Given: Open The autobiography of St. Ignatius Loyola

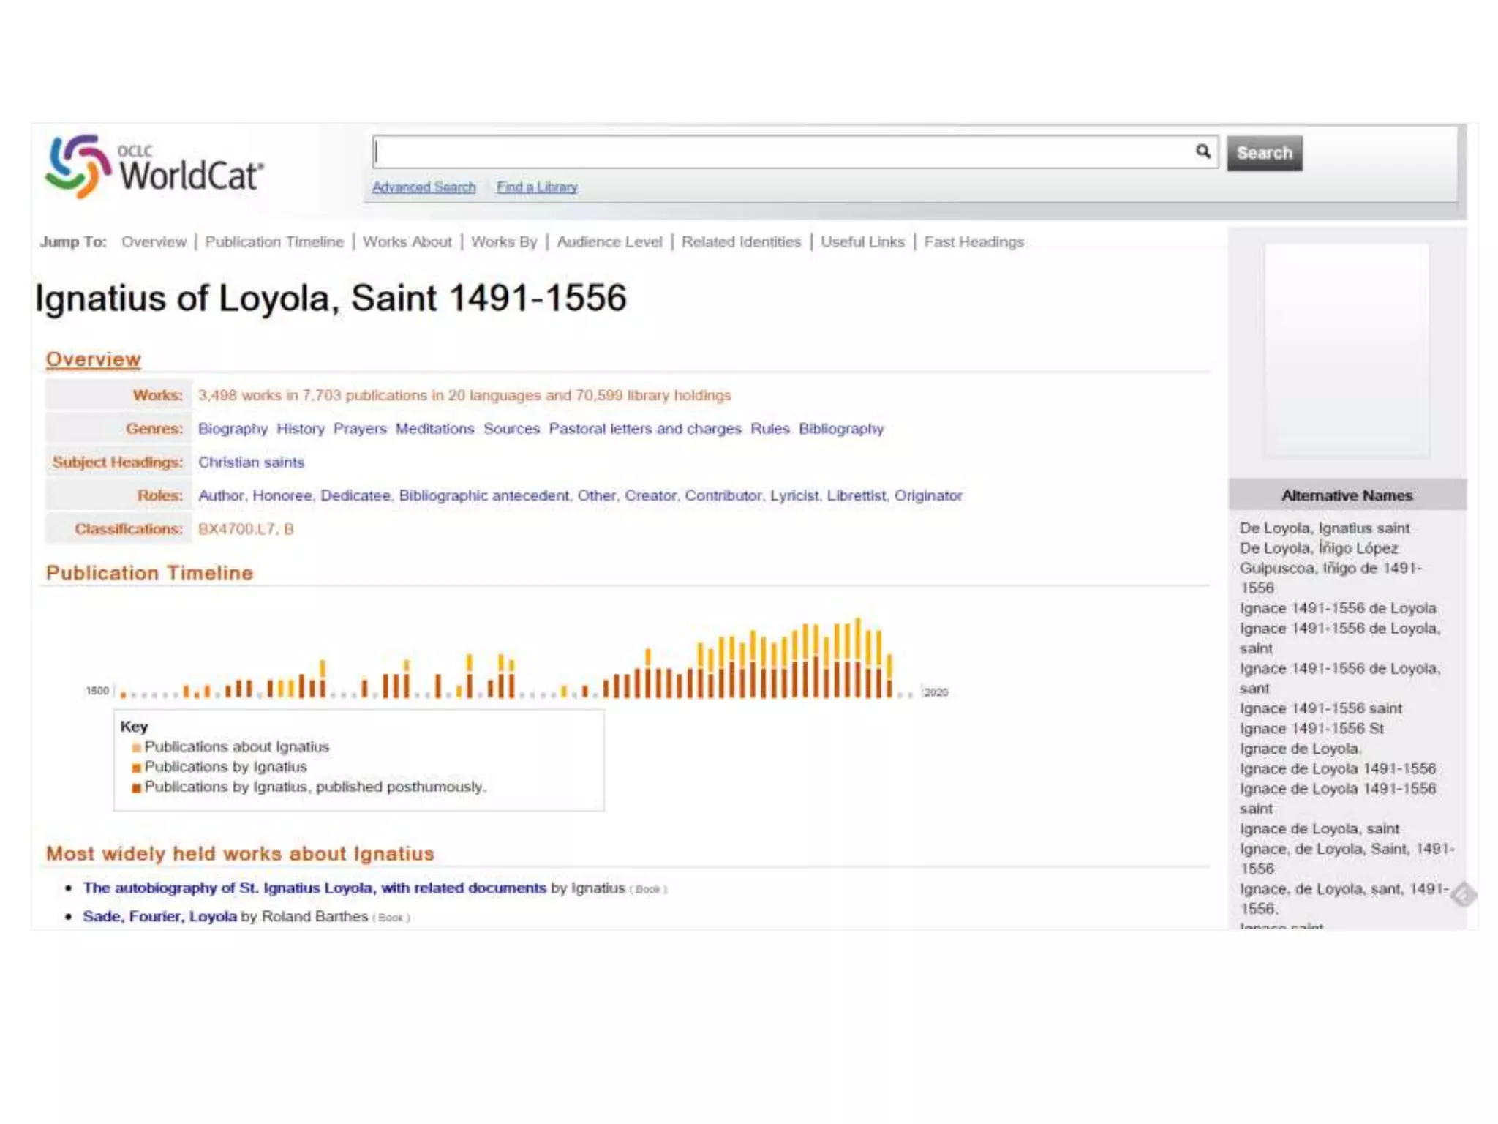Looking at the screenshot, I should pos(315,888).
